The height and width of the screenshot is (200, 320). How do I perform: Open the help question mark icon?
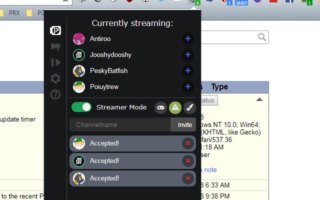(55, 95)
